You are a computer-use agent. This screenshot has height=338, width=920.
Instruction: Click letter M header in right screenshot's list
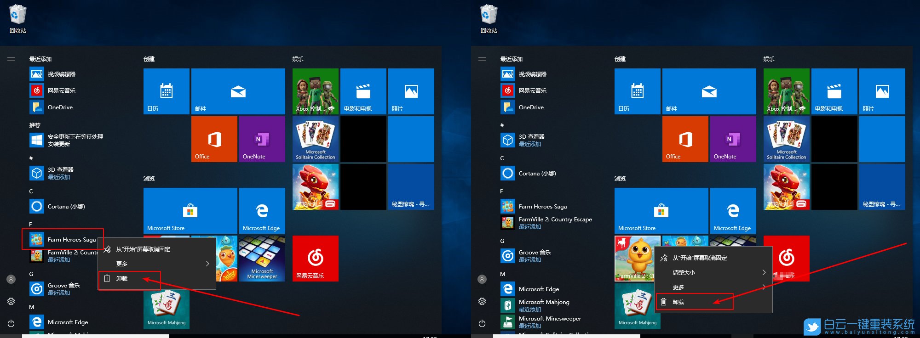click(x=502, y=274)
